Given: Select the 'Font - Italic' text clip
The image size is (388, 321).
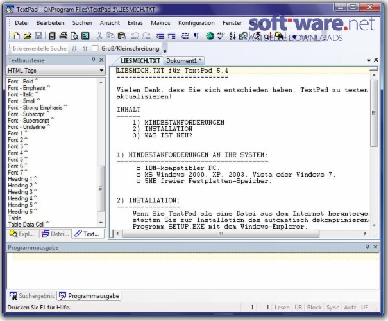Looking at the screenshot, I should click(23, 94).
